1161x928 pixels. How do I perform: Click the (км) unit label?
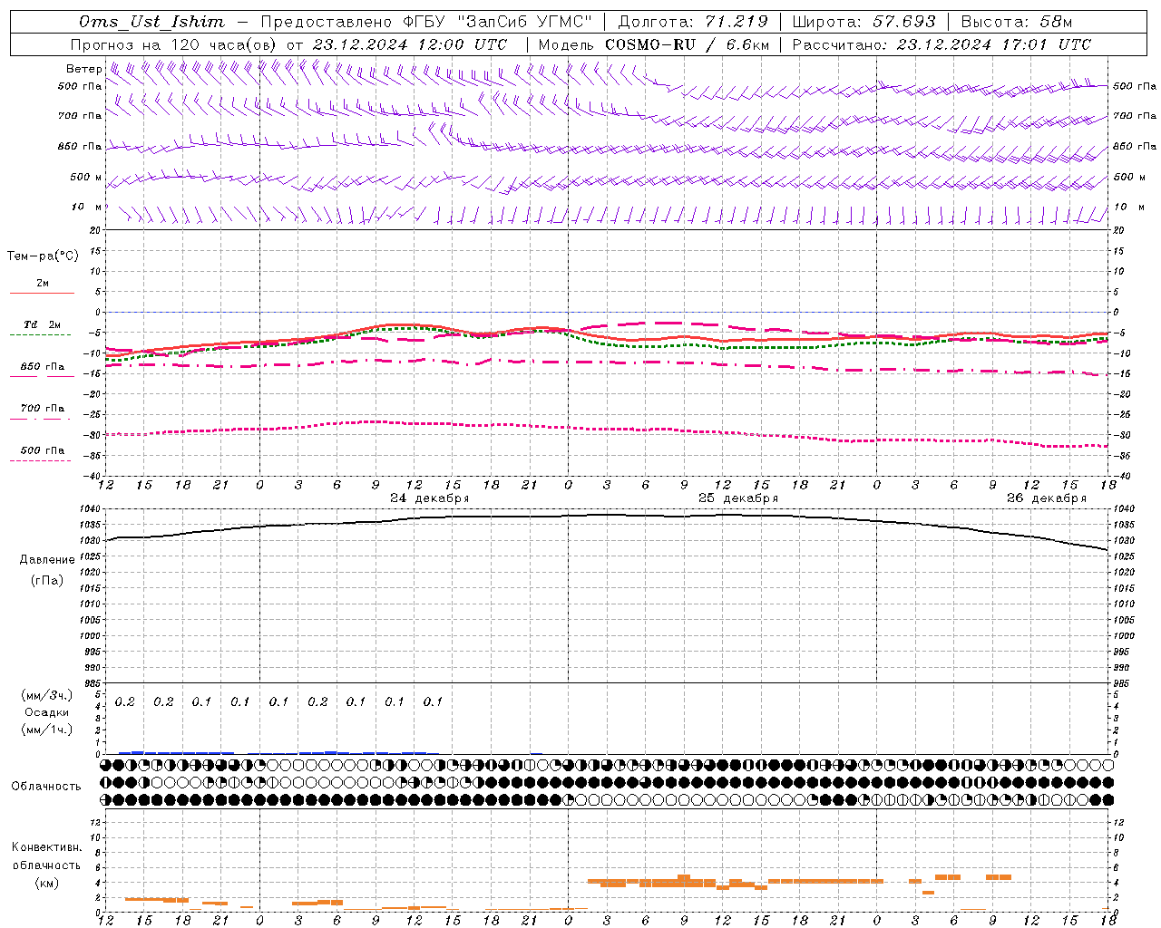[47, 883]
